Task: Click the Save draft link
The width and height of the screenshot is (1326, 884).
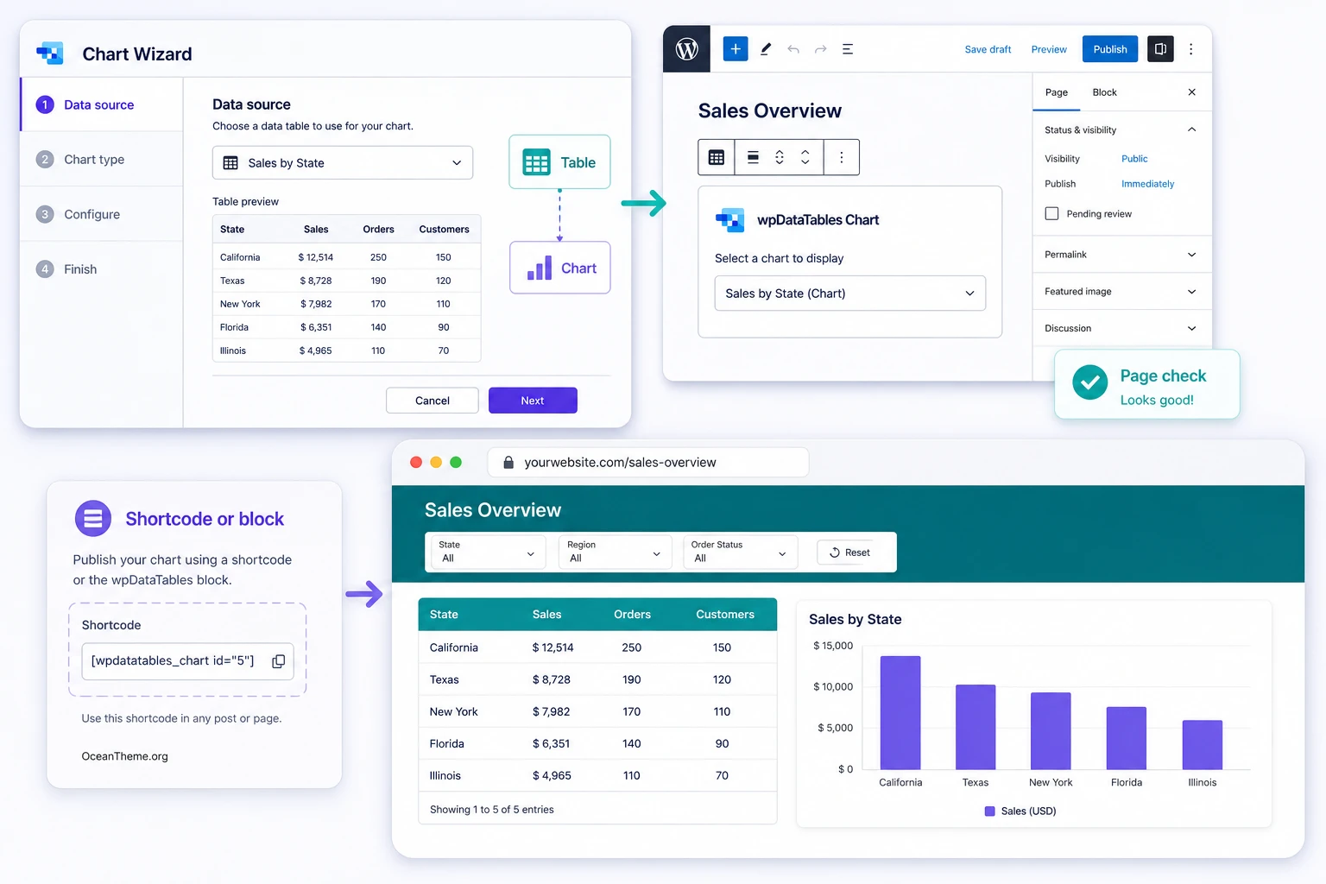Action: point(988,49)
